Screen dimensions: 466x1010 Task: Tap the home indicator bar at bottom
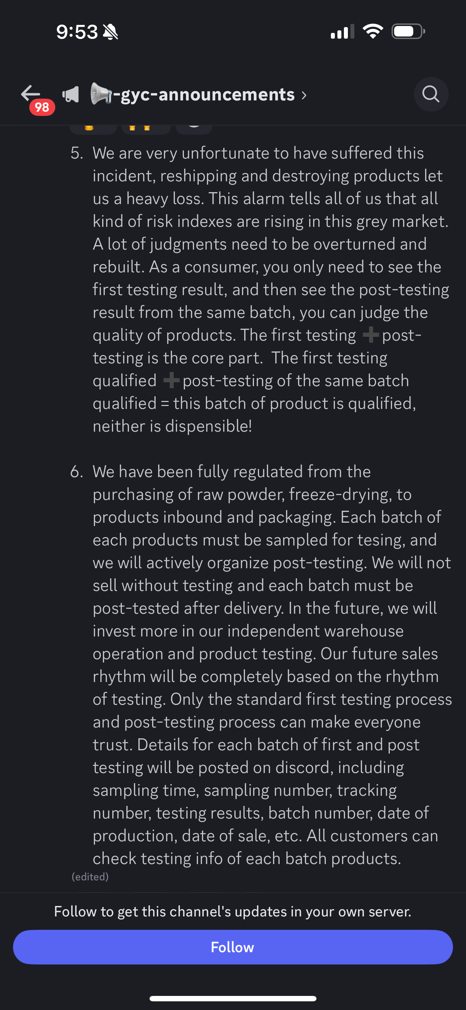[233, 998]
